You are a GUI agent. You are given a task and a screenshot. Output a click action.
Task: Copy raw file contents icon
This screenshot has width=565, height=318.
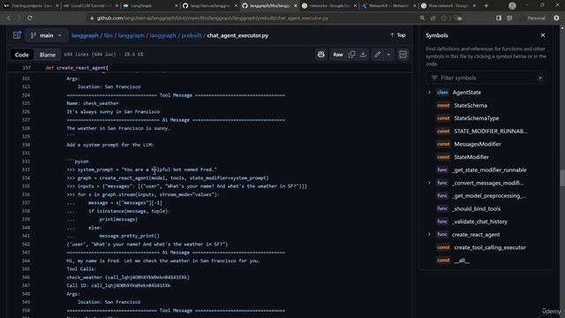(x=351, y=55)
